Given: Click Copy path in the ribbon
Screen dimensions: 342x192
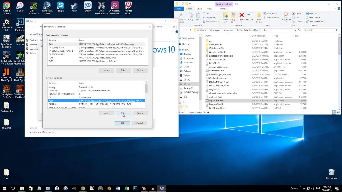Looking at the screenshot, I should tap(209, 17).
